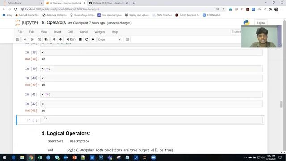Open the FADV Timesheet bookmark
The width and height of the screenshot is (286, 161).
(163, 15)
